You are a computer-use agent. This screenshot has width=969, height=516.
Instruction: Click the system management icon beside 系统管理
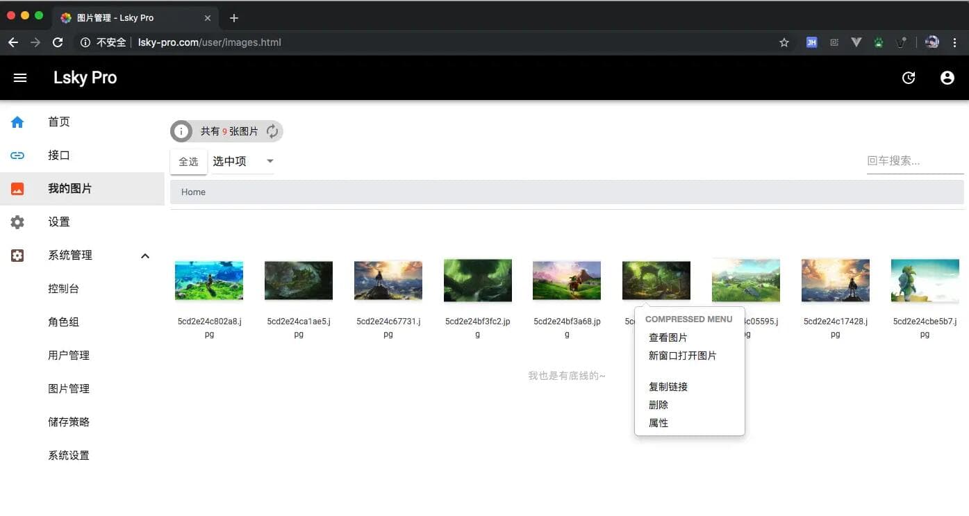click(x=17, y=256)
